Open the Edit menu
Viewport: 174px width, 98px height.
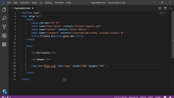[15, 2]
